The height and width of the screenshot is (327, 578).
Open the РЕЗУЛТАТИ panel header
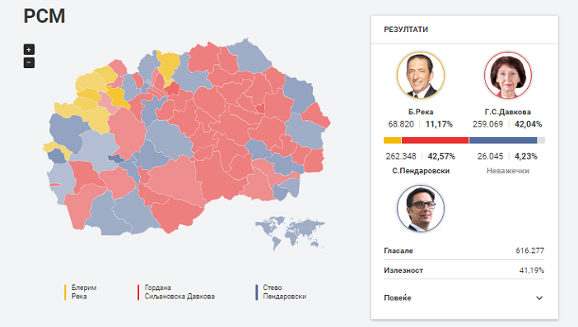coord(406,30)
